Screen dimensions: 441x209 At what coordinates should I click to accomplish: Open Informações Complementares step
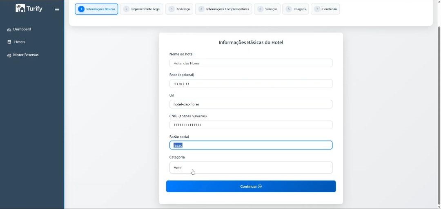(224, 9)
